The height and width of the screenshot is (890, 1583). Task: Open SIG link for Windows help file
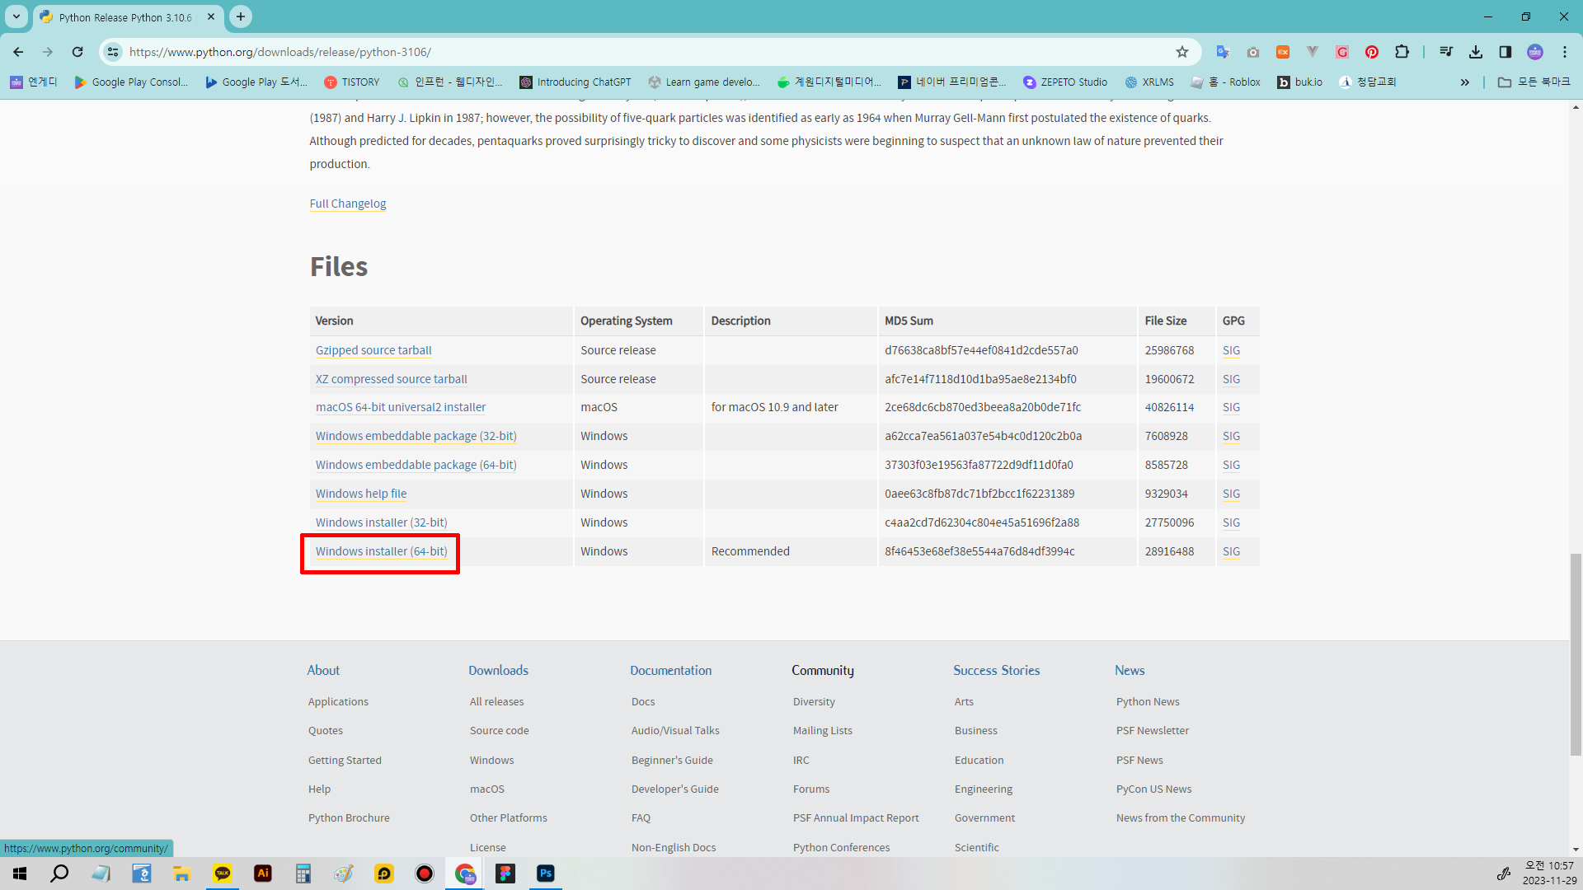coord(1231,494)
